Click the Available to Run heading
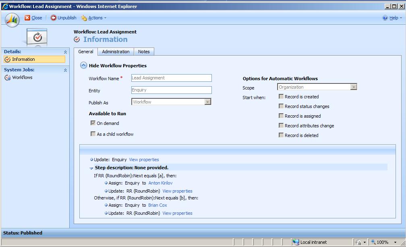Viewport: 406px width, 247px height. [x=108, y=113]
